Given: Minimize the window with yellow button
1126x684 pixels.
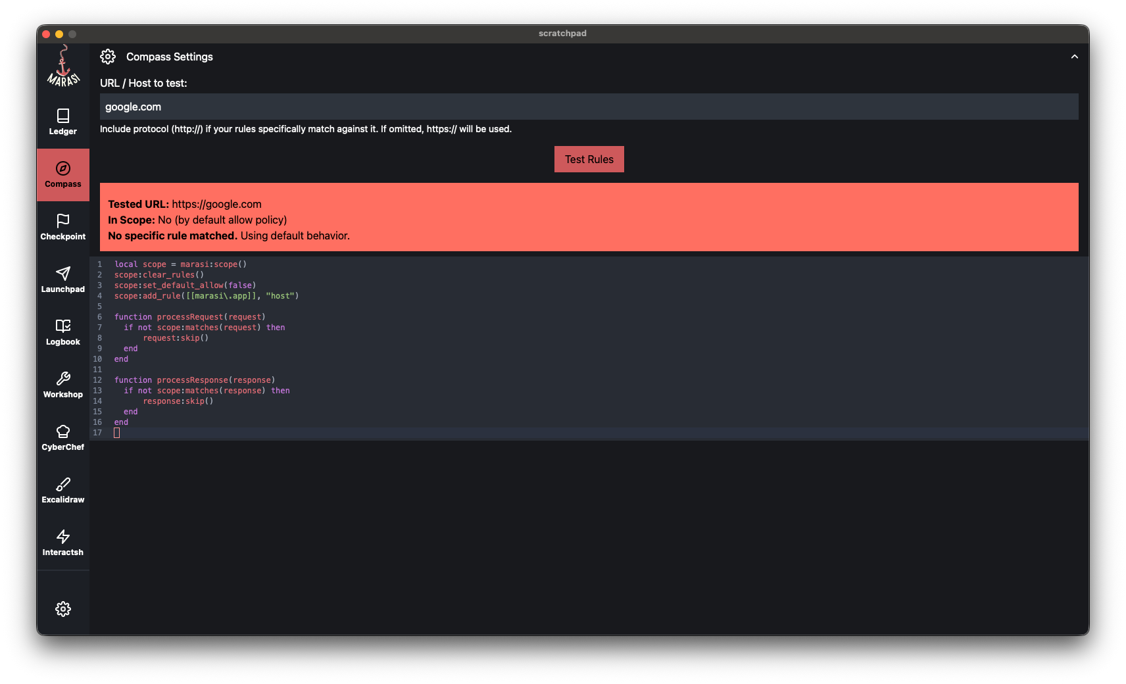Looking at the screenshot, I should 59,34.
